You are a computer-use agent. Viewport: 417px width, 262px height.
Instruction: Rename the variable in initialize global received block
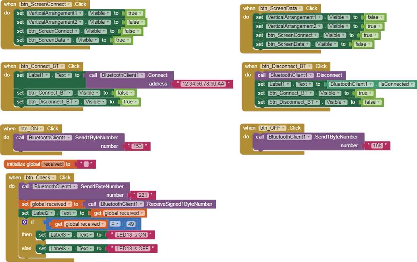53,164
